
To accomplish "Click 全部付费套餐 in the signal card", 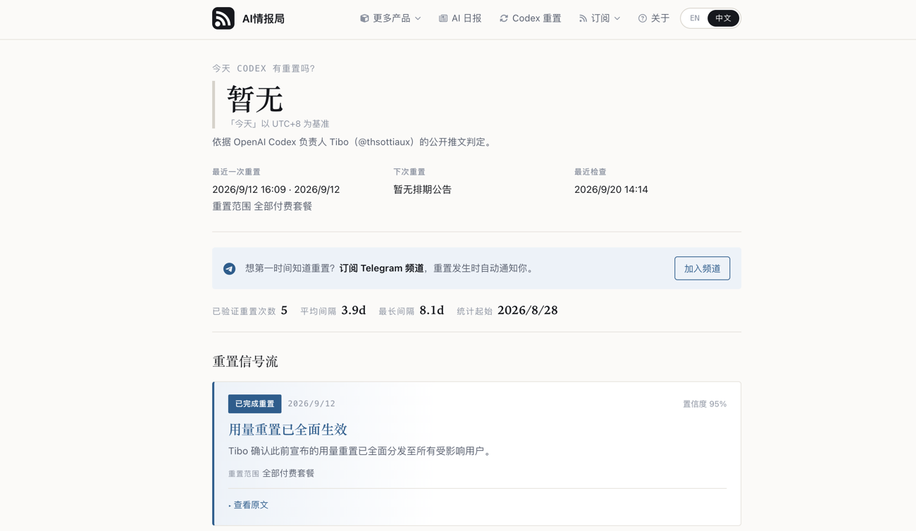I will pyautogui.click(x=288, y=473).
